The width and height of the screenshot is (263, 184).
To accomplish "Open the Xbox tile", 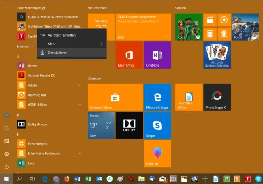I will pyautogui.click(x=189, y=27).
